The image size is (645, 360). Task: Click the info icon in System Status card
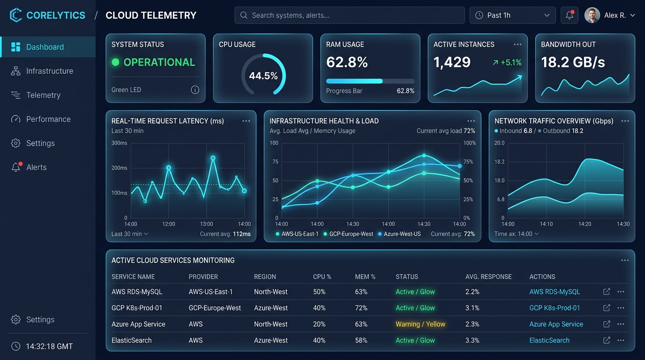tap(195, 90)
